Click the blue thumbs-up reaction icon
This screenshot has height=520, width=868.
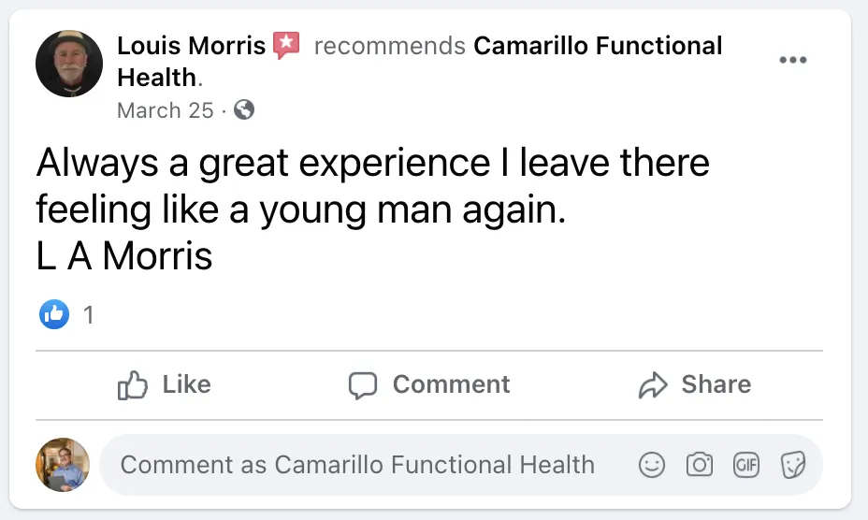click(54, 315)
